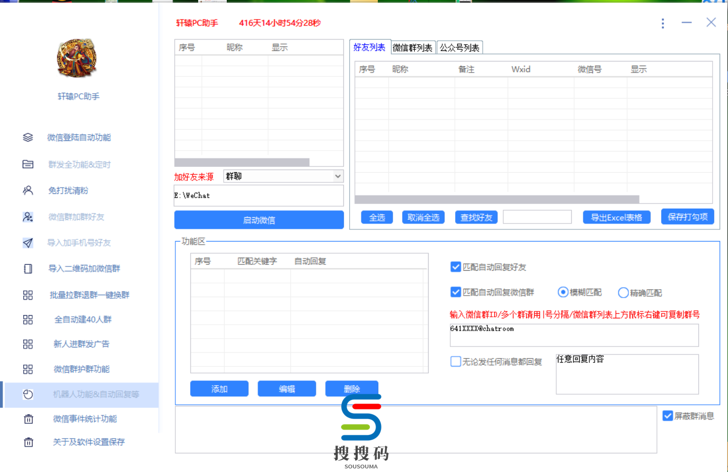Toggle 匹配自动回复微信群 checkbox

(x=456, y=292)
